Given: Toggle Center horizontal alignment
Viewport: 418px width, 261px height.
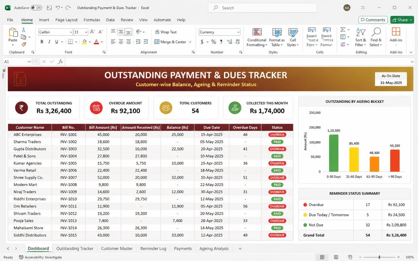Looking at the screenshot, I should (x=121, y=42).
